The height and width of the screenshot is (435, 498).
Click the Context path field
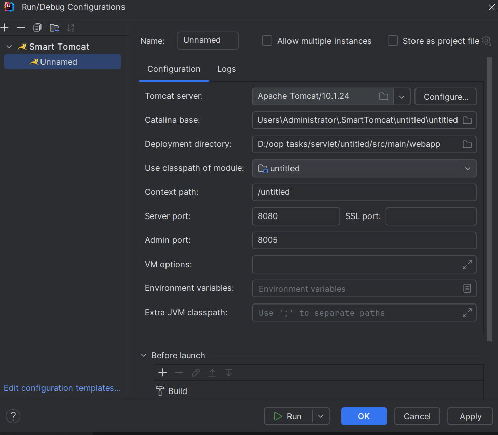[x=364, y=192]
